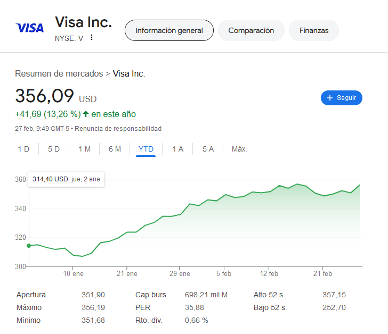Choose the 6 M chart range
The width and height of the screenshot is (388, 334).
coord(115,149)
